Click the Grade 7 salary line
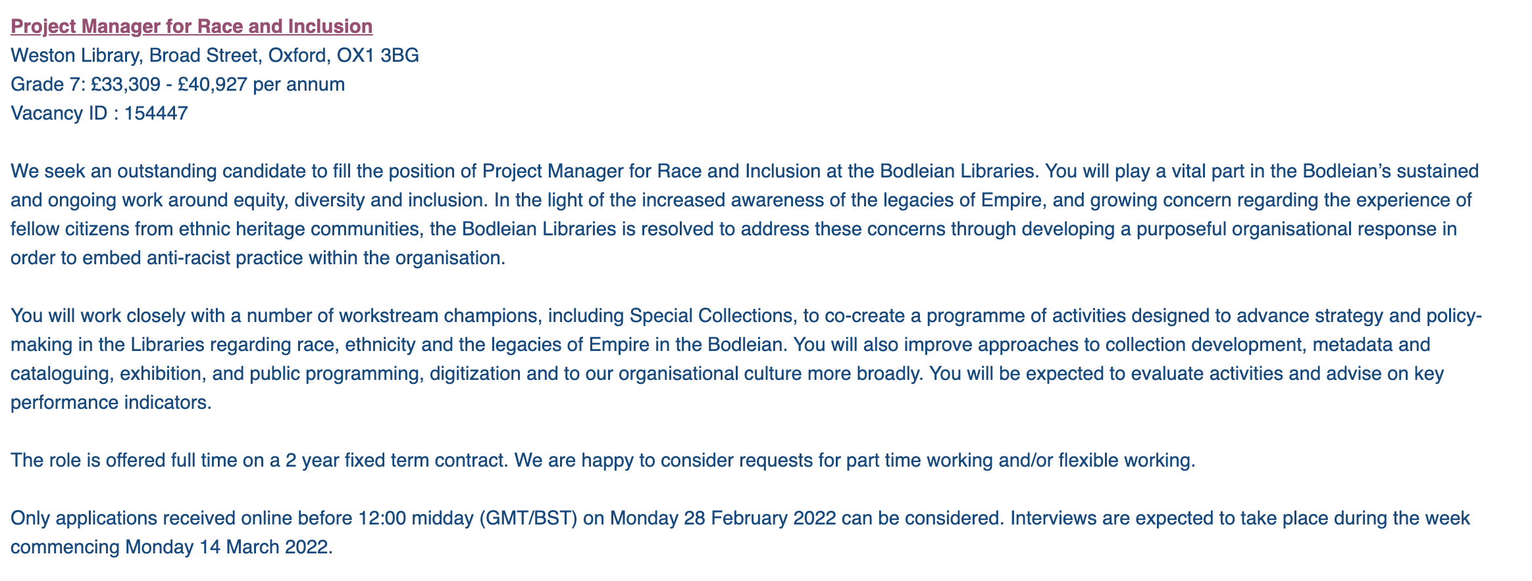The height and width of the screenshot is (581, 1532). point(178,84)
